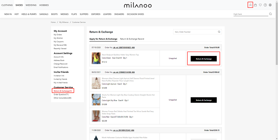Open My Coupons in sidebar
The width and height of the screenshot is (278, 140).
point(59,42)
